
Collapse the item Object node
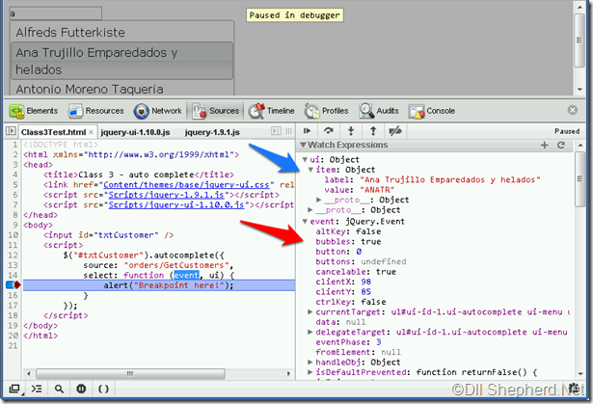(310, 170)
